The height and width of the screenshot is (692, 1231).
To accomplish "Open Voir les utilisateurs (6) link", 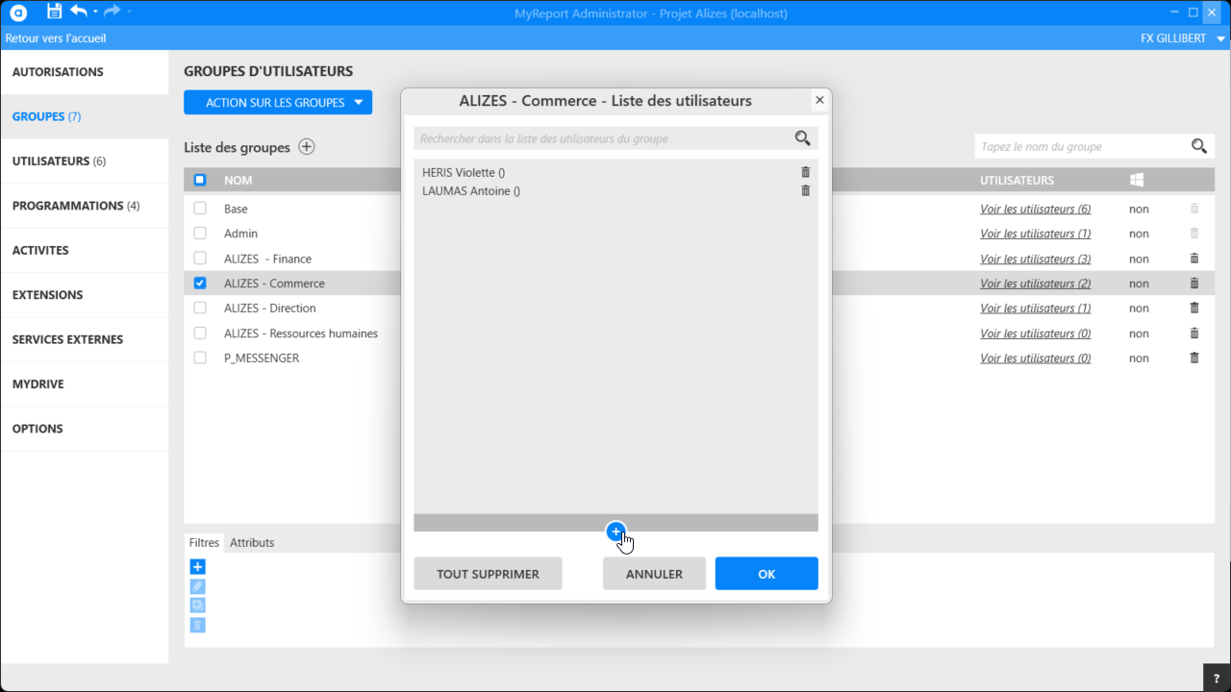I will point(1035,209).
